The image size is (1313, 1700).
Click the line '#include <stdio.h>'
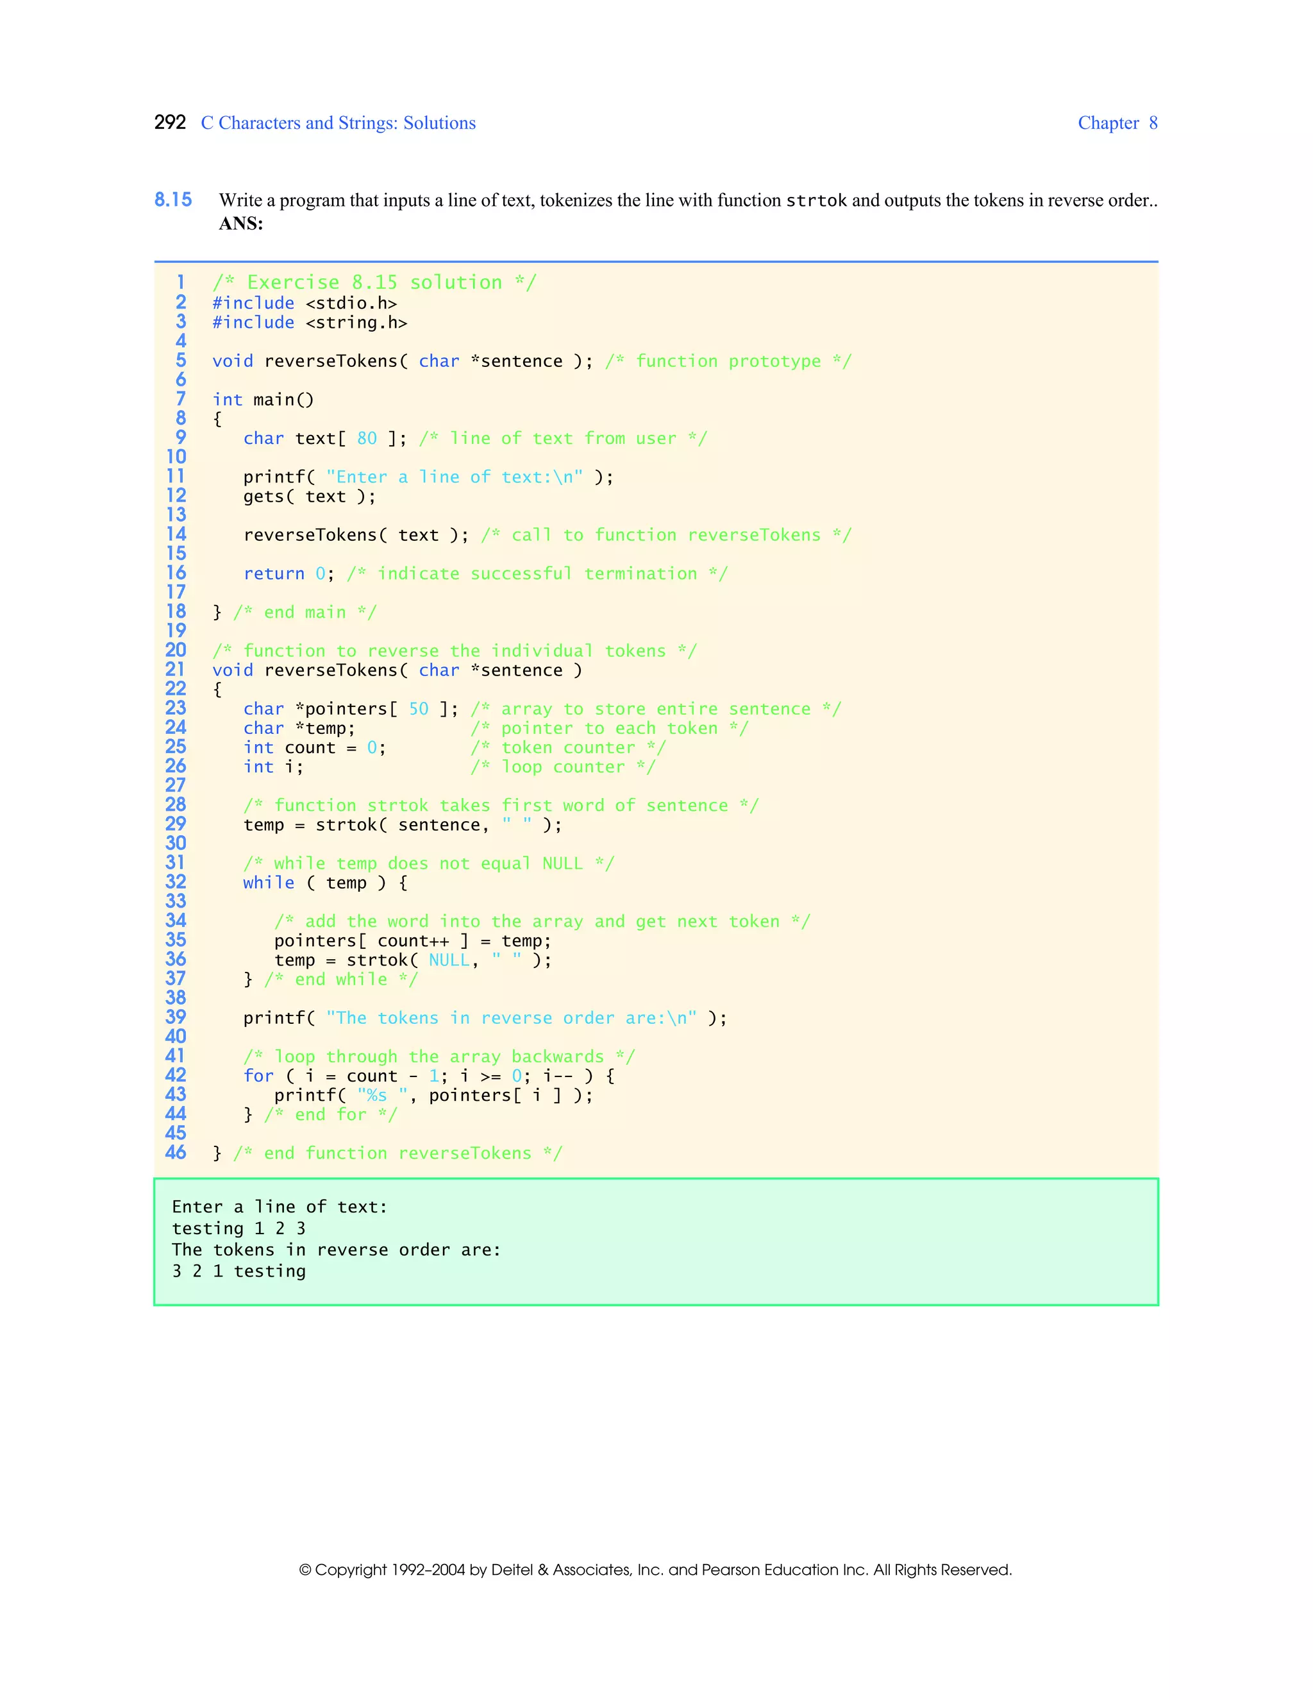[305, 303]
